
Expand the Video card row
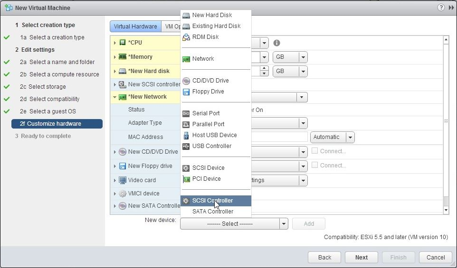click(115, 180)
